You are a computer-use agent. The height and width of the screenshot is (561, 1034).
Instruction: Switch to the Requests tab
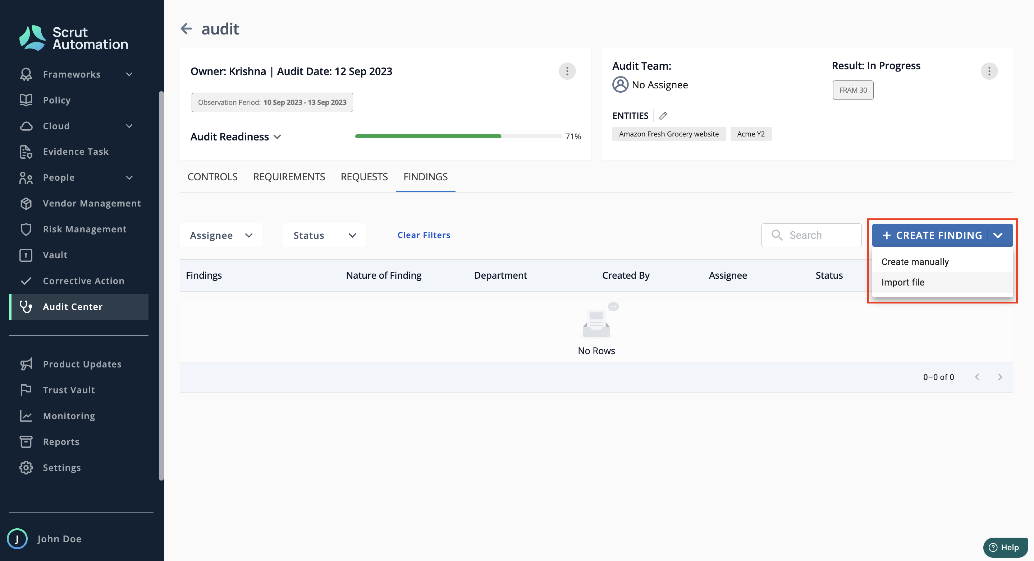(x=364, y=177)
